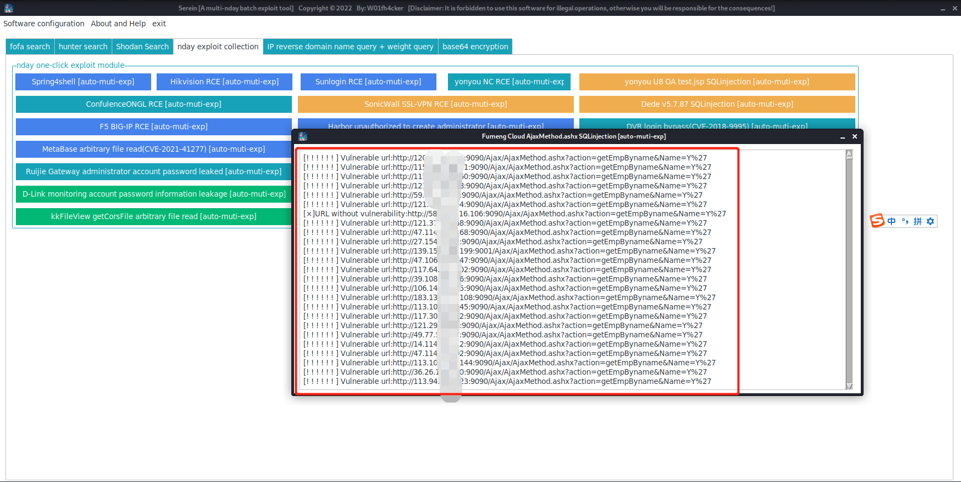This screenshot has height=482, width=961.
Task: Click results scrollbar up arrow
Action: pos(849,154)
